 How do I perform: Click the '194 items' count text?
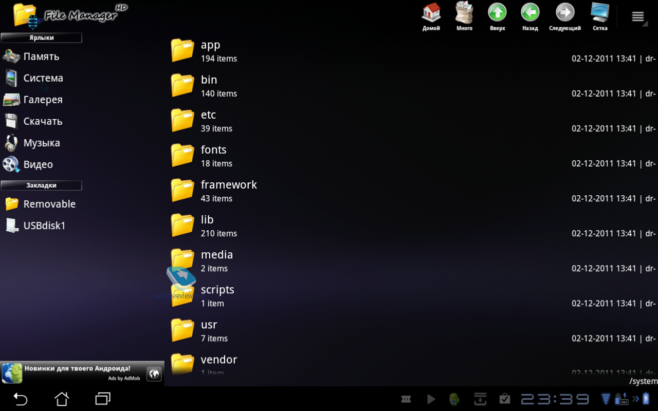[219, 59]
